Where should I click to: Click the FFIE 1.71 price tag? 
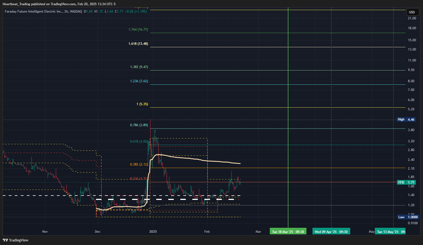tap(406, 182)
